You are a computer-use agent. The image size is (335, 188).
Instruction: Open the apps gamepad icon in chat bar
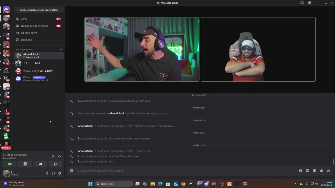tap(328, 171)
